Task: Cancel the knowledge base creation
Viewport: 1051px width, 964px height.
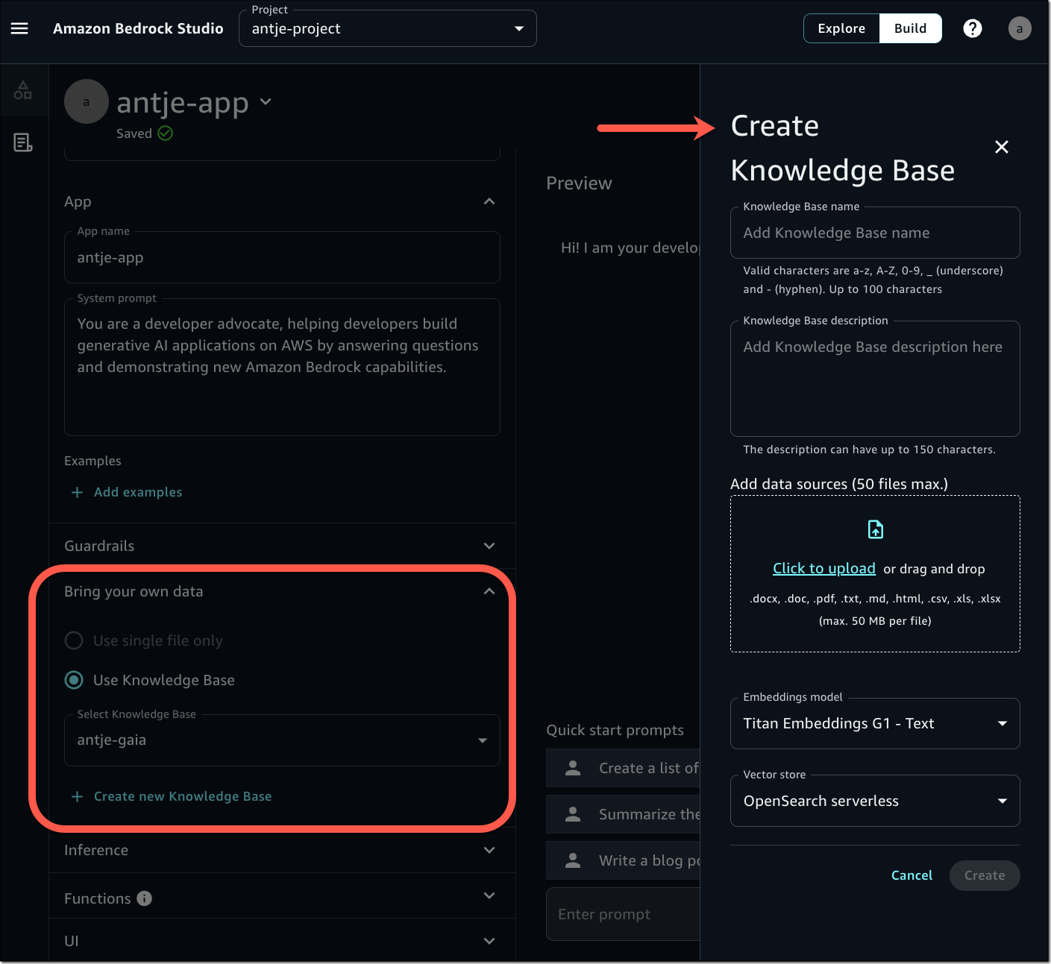Action: coord(912,875)
